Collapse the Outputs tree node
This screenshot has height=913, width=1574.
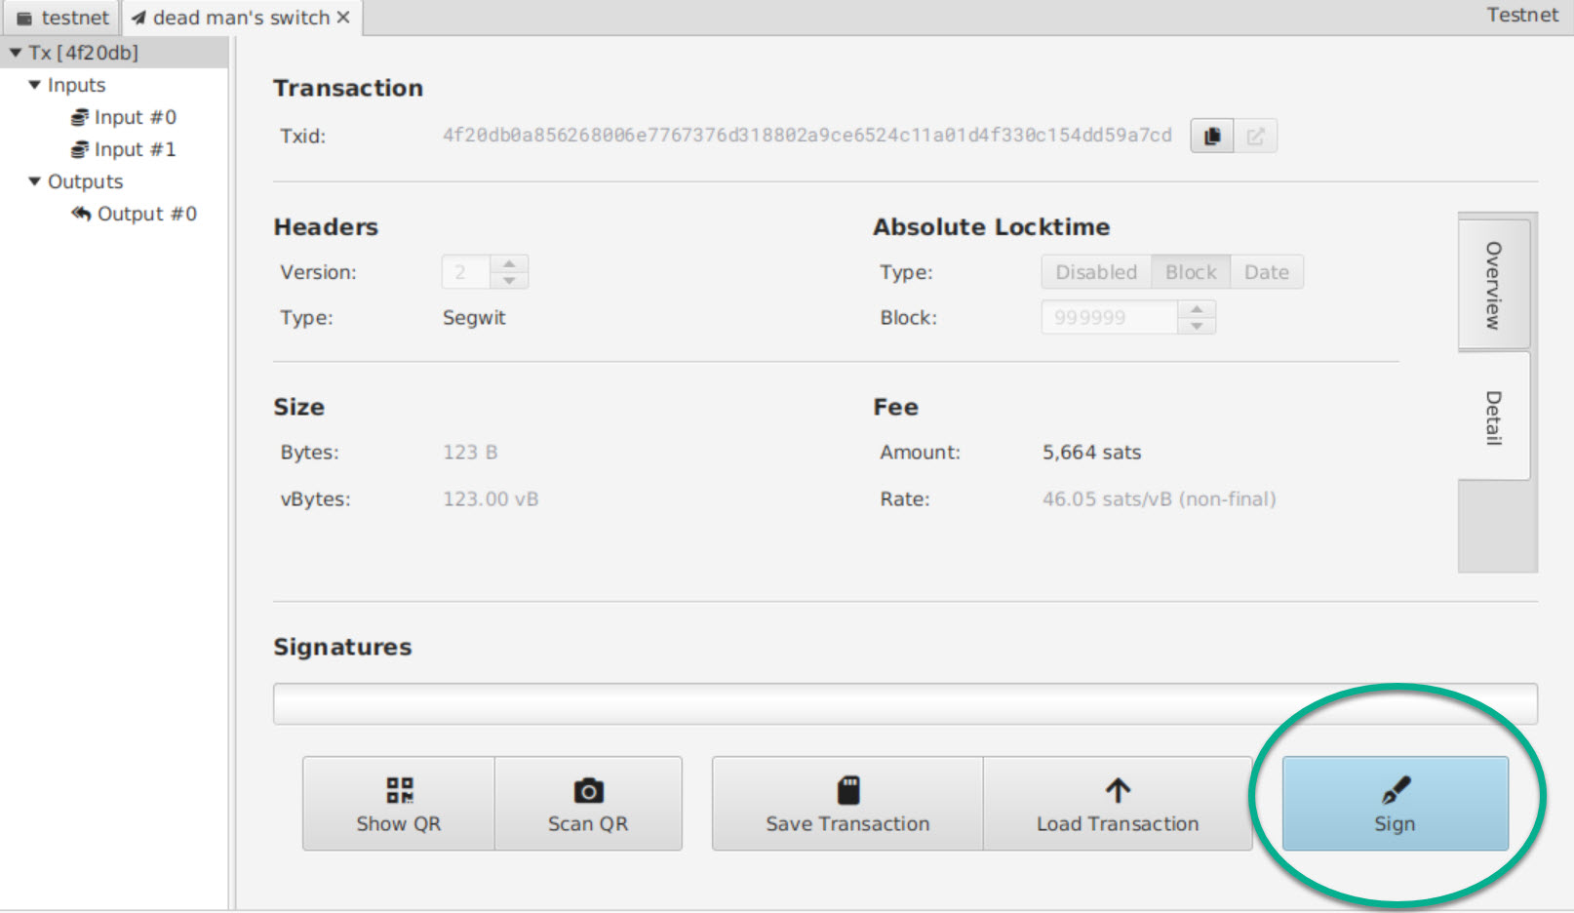(35, 181)
